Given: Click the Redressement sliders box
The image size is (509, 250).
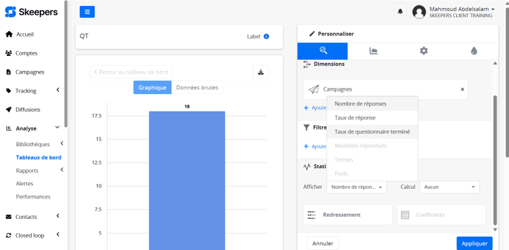Looking at the screenshot, I should 348,214.
